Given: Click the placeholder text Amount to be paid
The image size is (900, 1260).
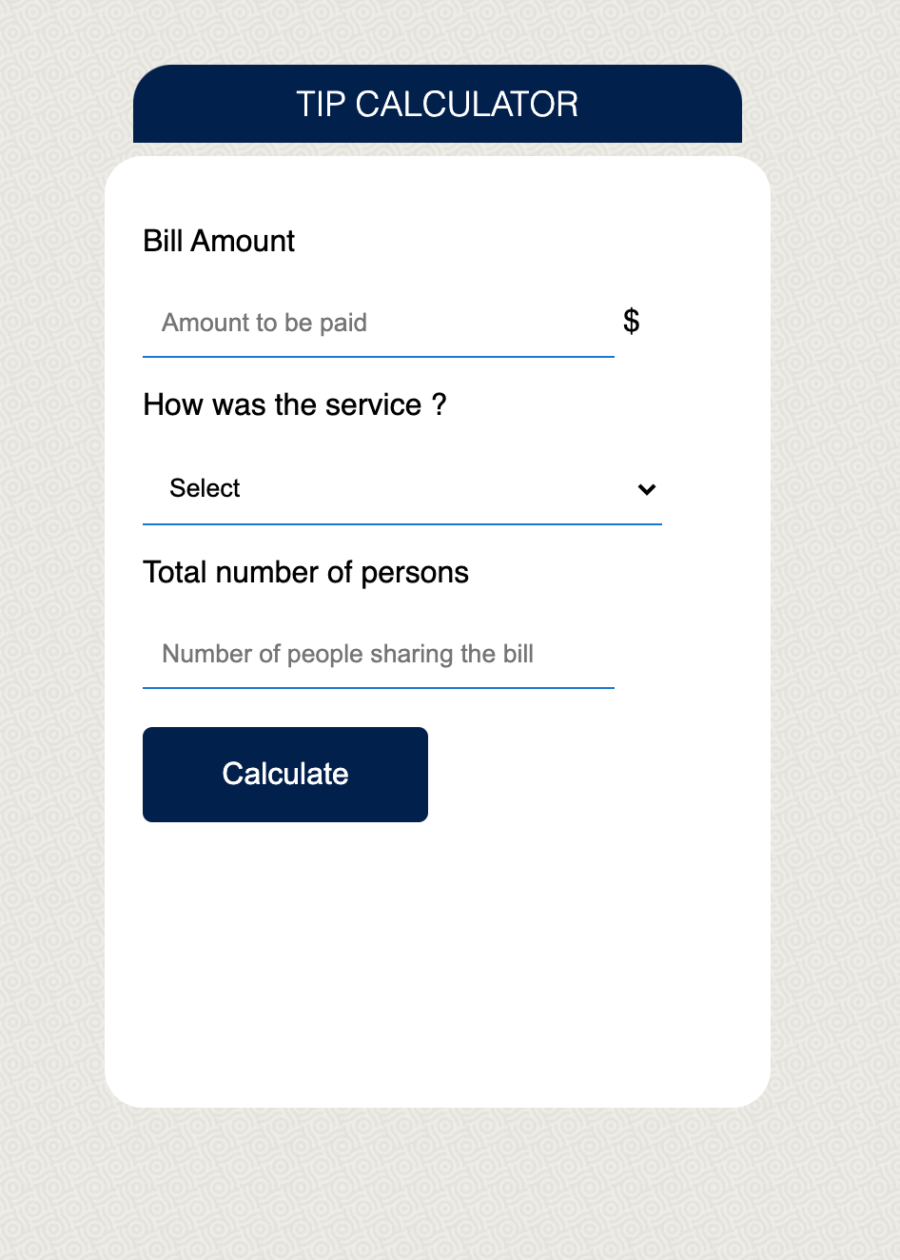Looking at the screenshot, I should coord(264,323).
